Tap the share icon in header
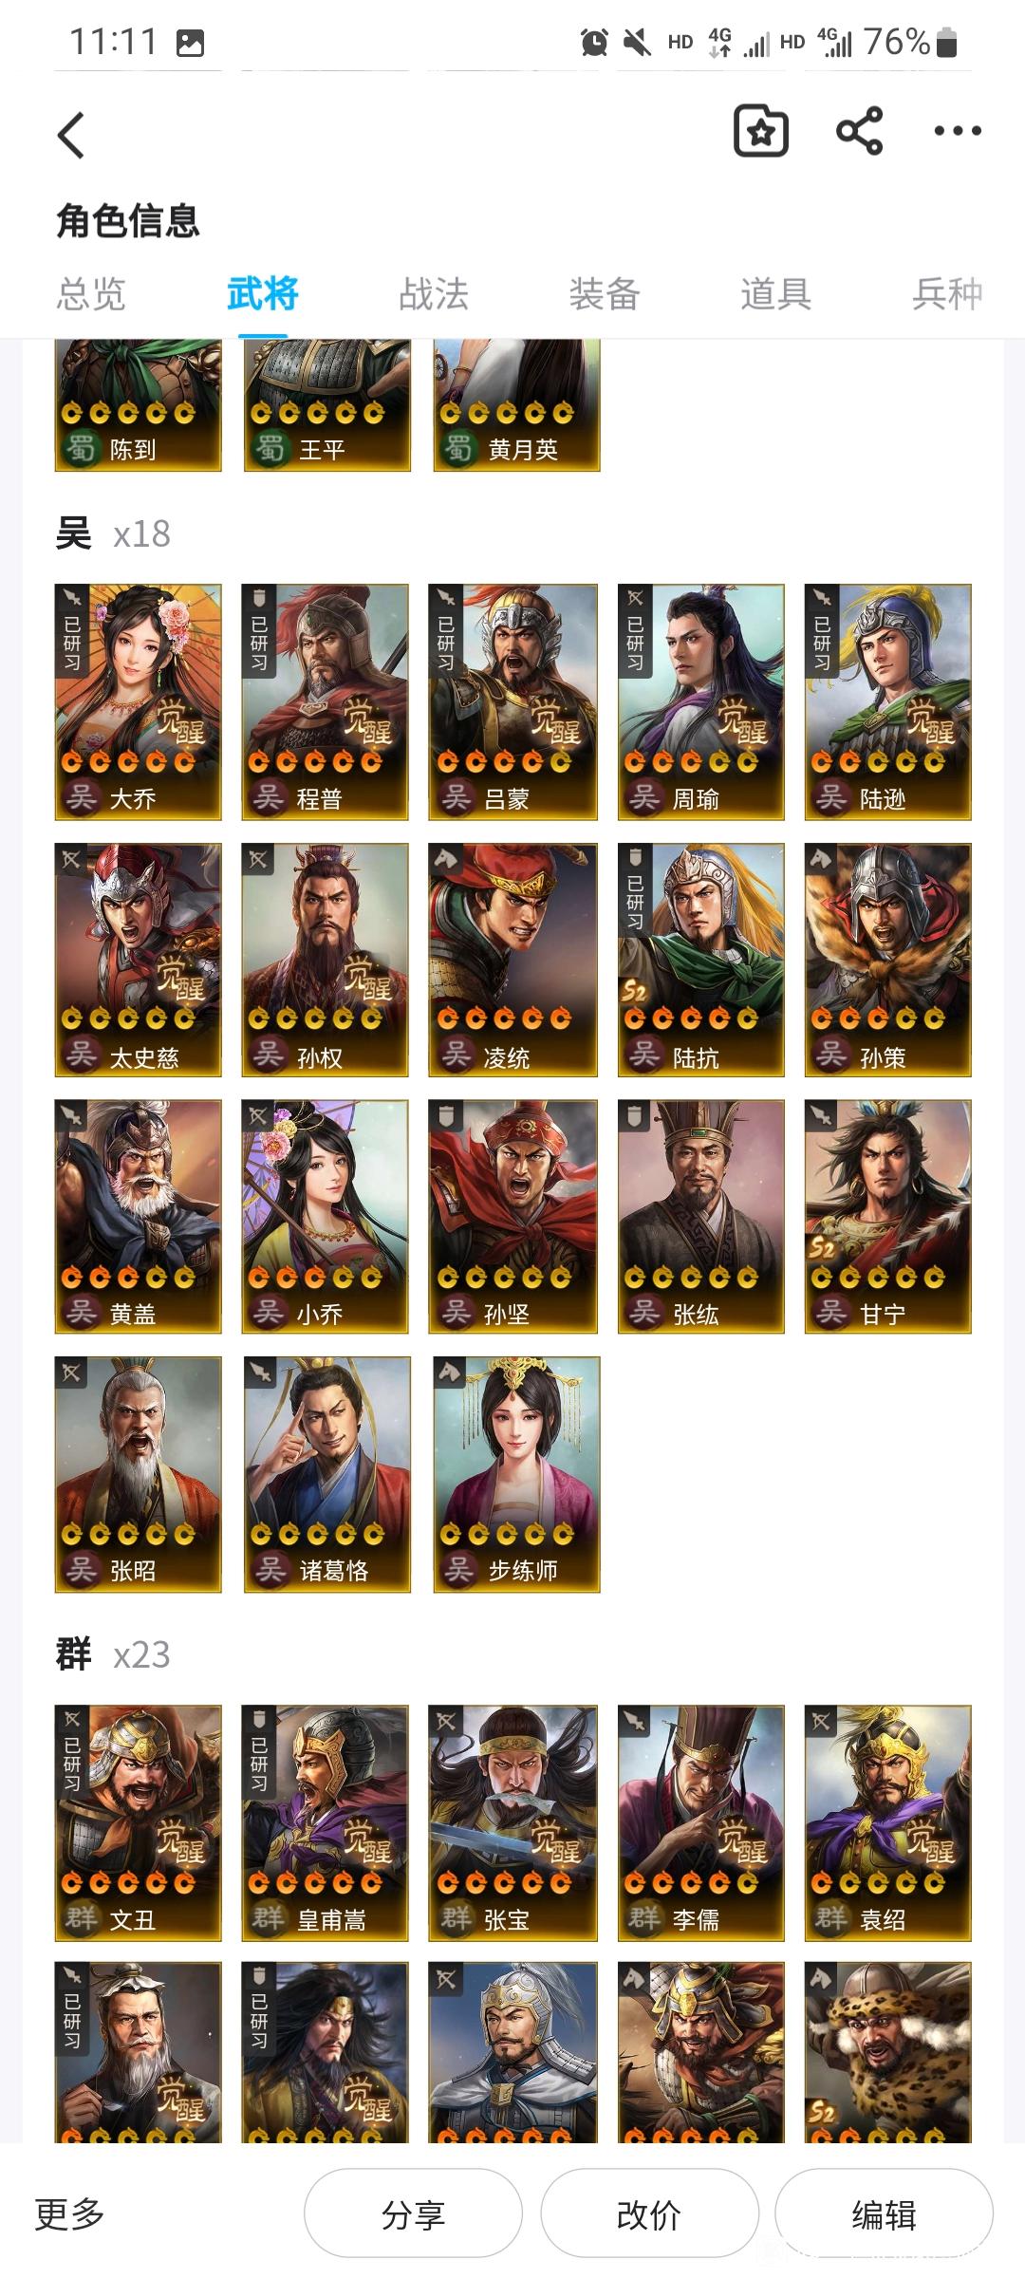Screen dimensions: 1025x2278 [x=859, y=131]
